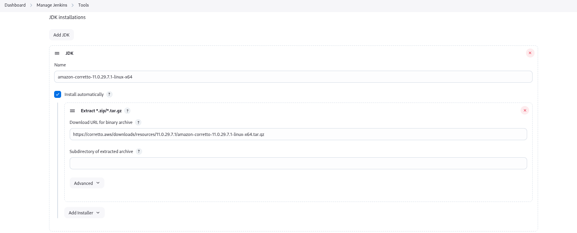Image resolution: width=577 pixels, height=233 pixels.
Task: Go to Dashboard via breadcrumb
Action: click(15, 5)
